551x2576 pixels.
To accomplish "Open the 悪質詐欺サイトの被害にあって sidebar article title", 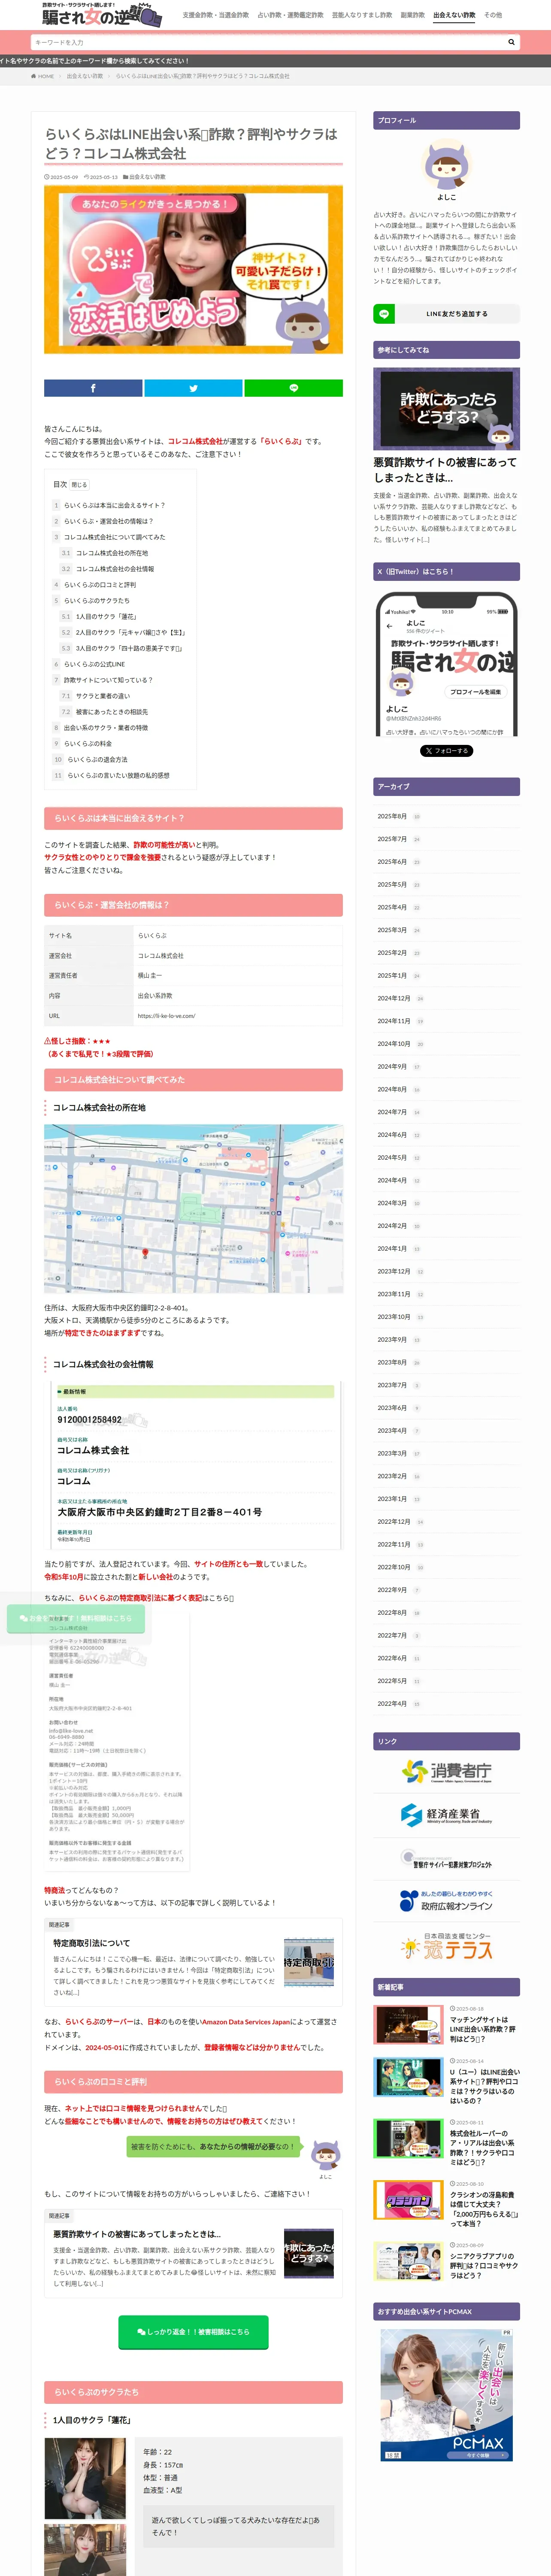I will (446, 470).
